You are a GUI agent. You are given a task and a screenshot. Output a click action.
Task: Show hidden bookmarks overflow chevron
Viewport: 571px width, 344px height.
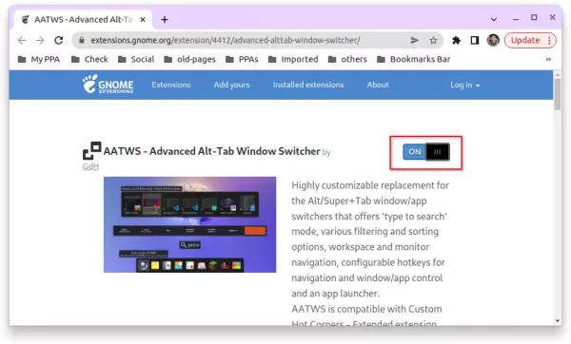(548, 59)
